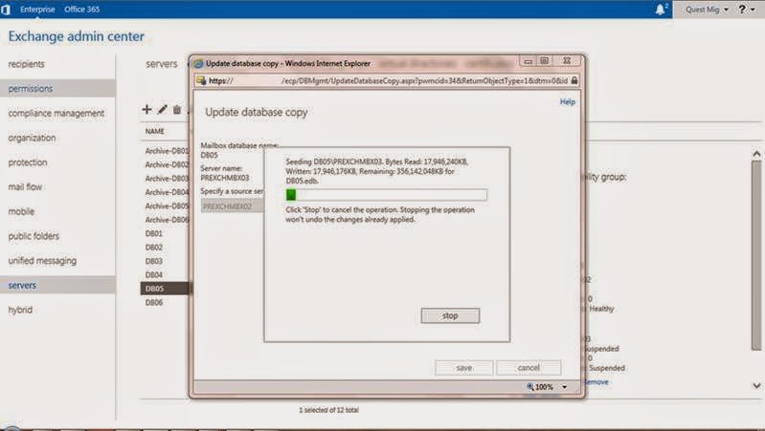Click details pane vertical scrollbar thumb
The width and height of the screenshot is (765, 431).
click(756, 255)
